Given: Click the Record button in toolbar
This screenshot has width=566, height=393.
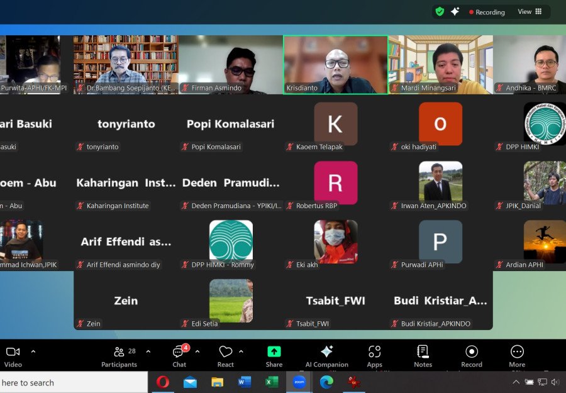Looking at the screenshot, I should [x=472, y=357].
